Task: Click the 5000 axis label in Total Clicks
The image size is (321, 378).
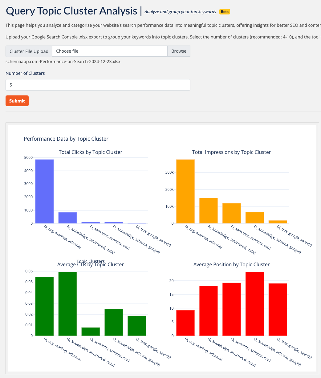Action: click(x=28, y=157)
